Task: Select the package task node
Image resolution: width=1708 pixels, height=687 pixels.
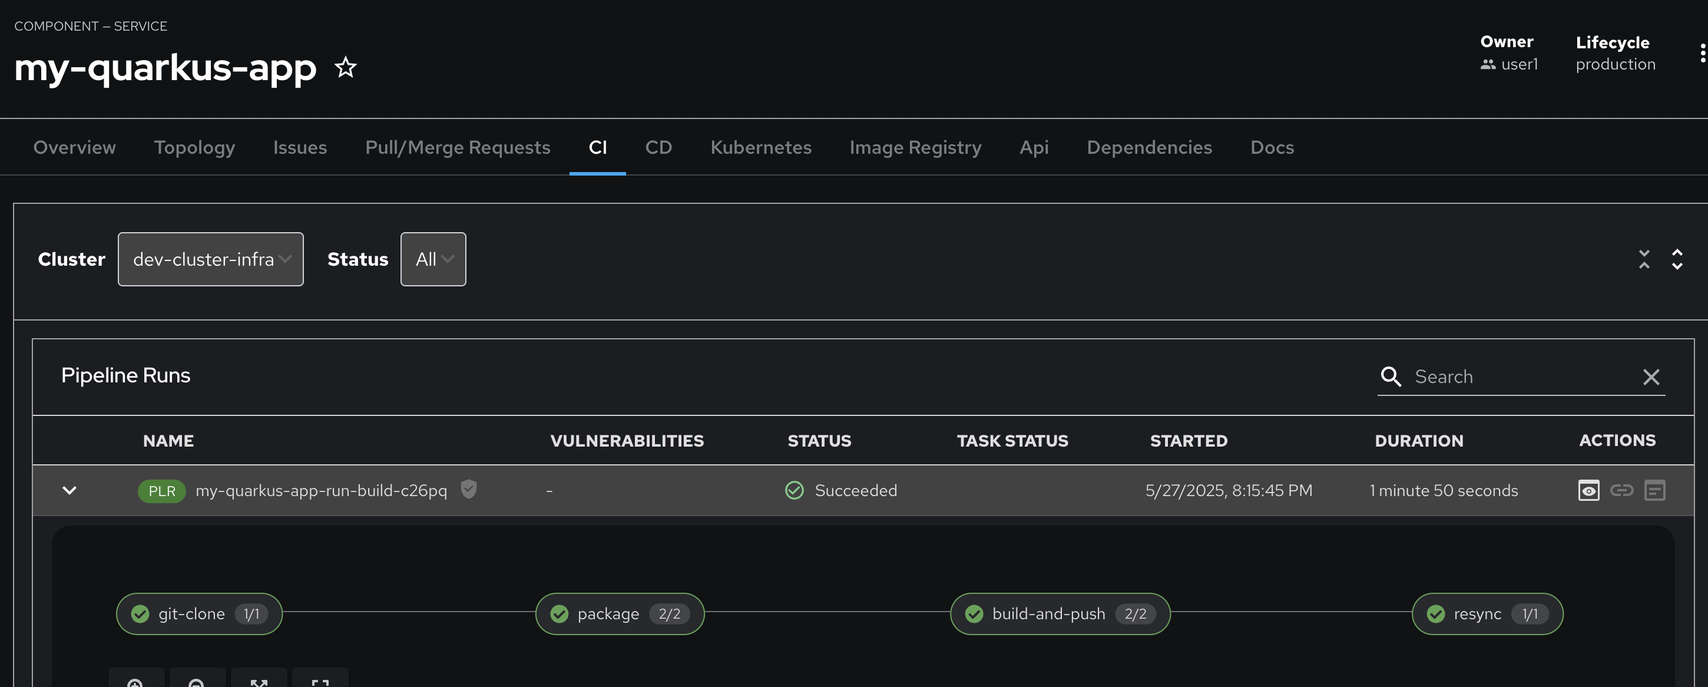Action: (x=619, y=614)
